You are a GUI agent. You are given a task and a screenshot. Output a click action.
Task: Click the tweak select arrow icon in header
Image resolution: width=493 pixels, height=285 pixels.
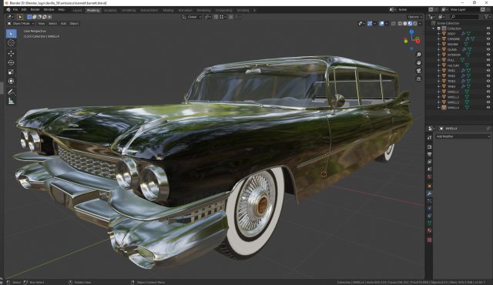(x=20, y=17)
